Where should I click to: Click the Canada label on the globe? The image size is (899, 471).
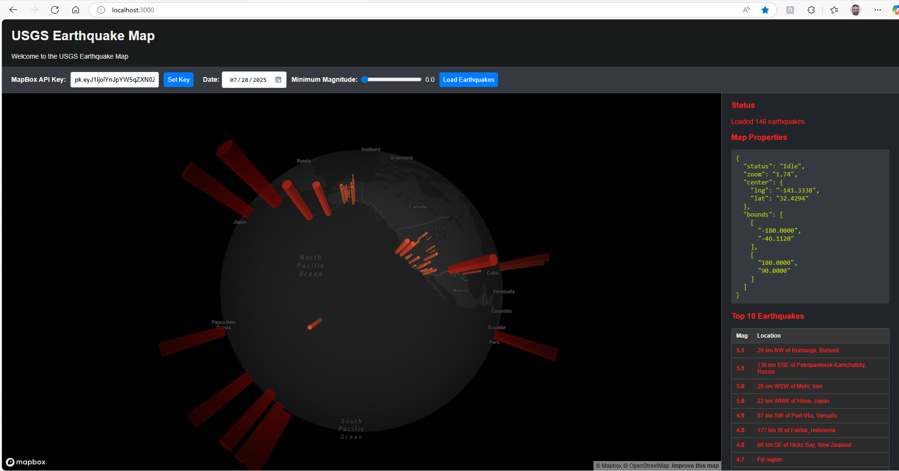coord(418,207)
